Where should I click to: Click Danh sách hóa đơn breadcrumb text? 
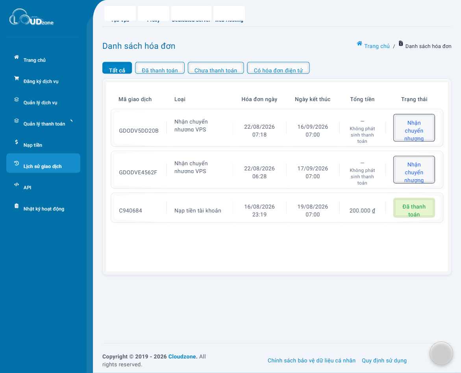[x=428, y=46]
